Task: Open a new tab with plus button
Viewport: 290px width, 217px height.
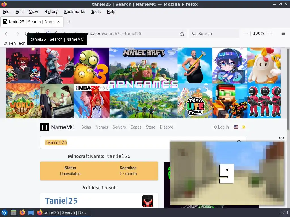Action: (69, 22)
